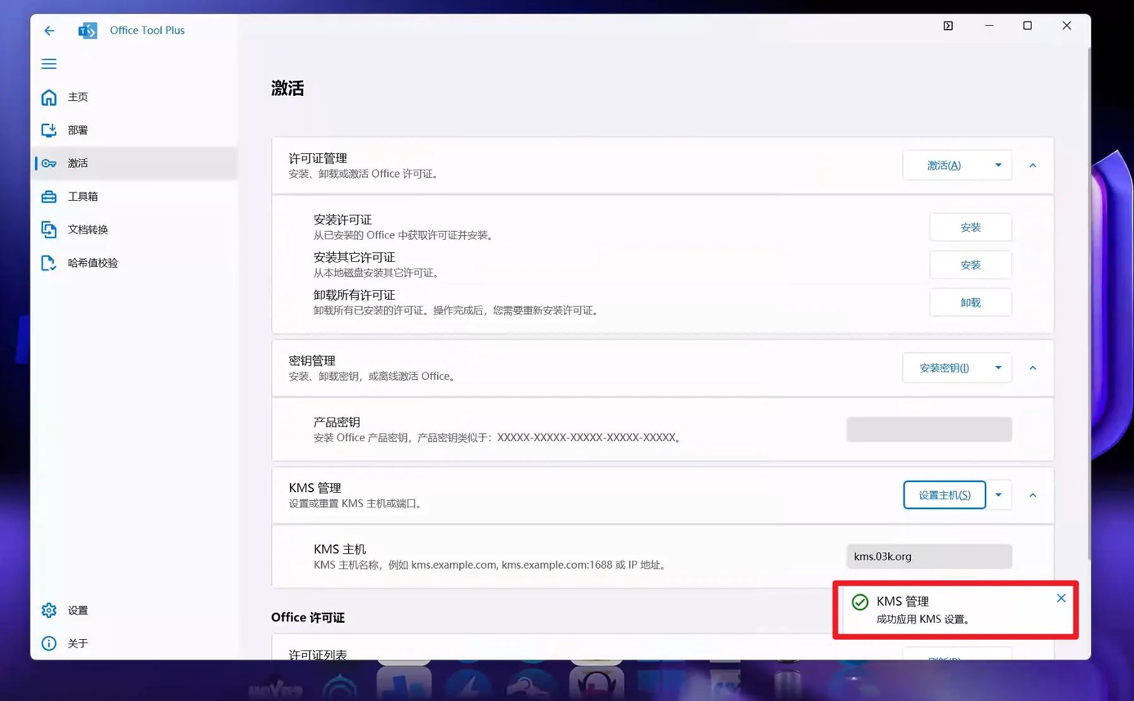Click the toolbox briefcase icon
The width and height of the screenshot is (1134, 701).
49,197
